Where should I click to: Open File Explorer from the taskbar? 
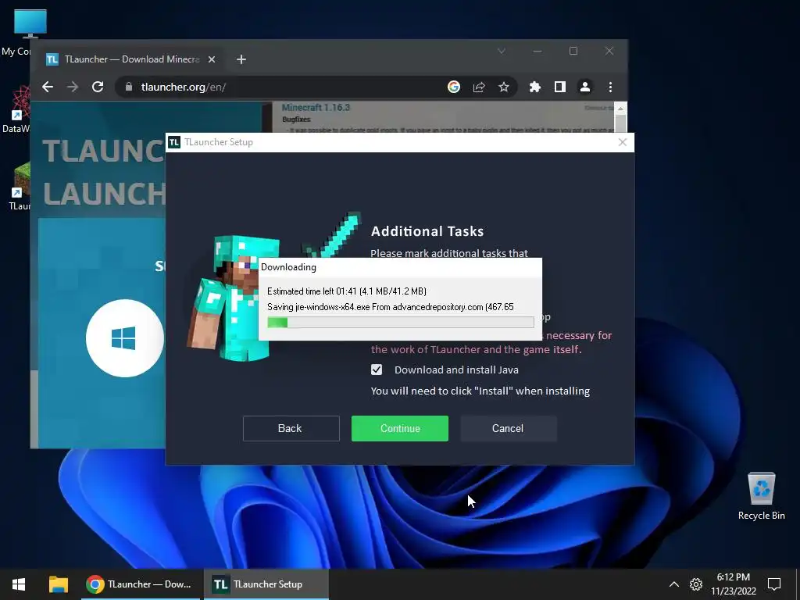pos(58,584)
